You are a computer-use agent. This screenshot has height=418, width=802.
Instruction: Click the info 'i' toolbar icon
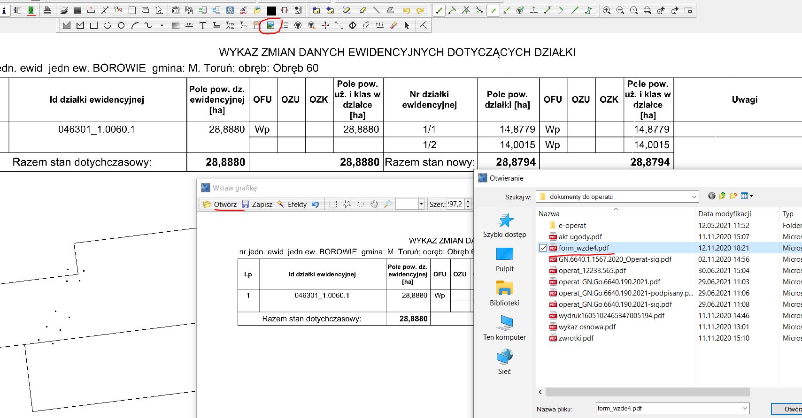(x=4, y=10)
